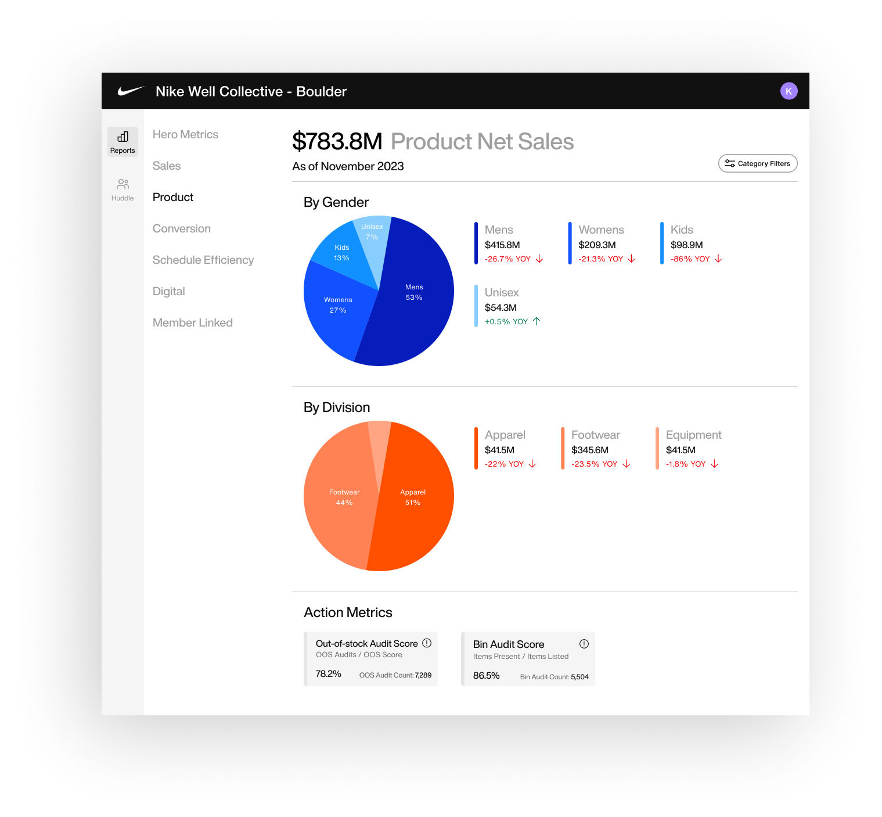Viewport: 882px width, 817px height.
Task: Click the Bin Audit Count 5,504 text
Action: (554, 677)
